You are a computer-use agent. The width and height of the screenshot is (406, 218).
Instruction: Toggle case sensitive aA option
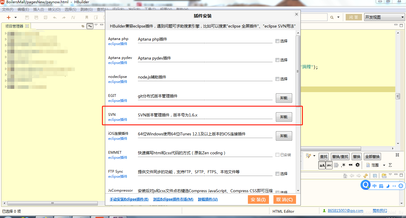322,165
